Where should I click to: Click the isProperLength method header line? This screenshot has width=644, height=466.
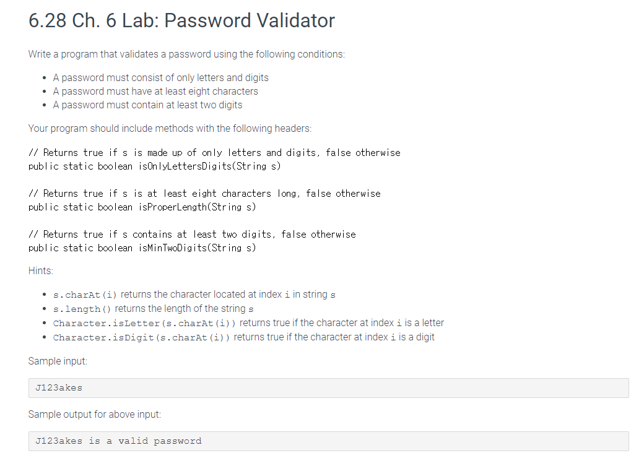coord(142,207)
